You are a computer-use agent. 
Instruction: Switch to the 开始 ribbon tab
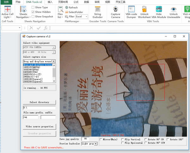coord(18,2)
